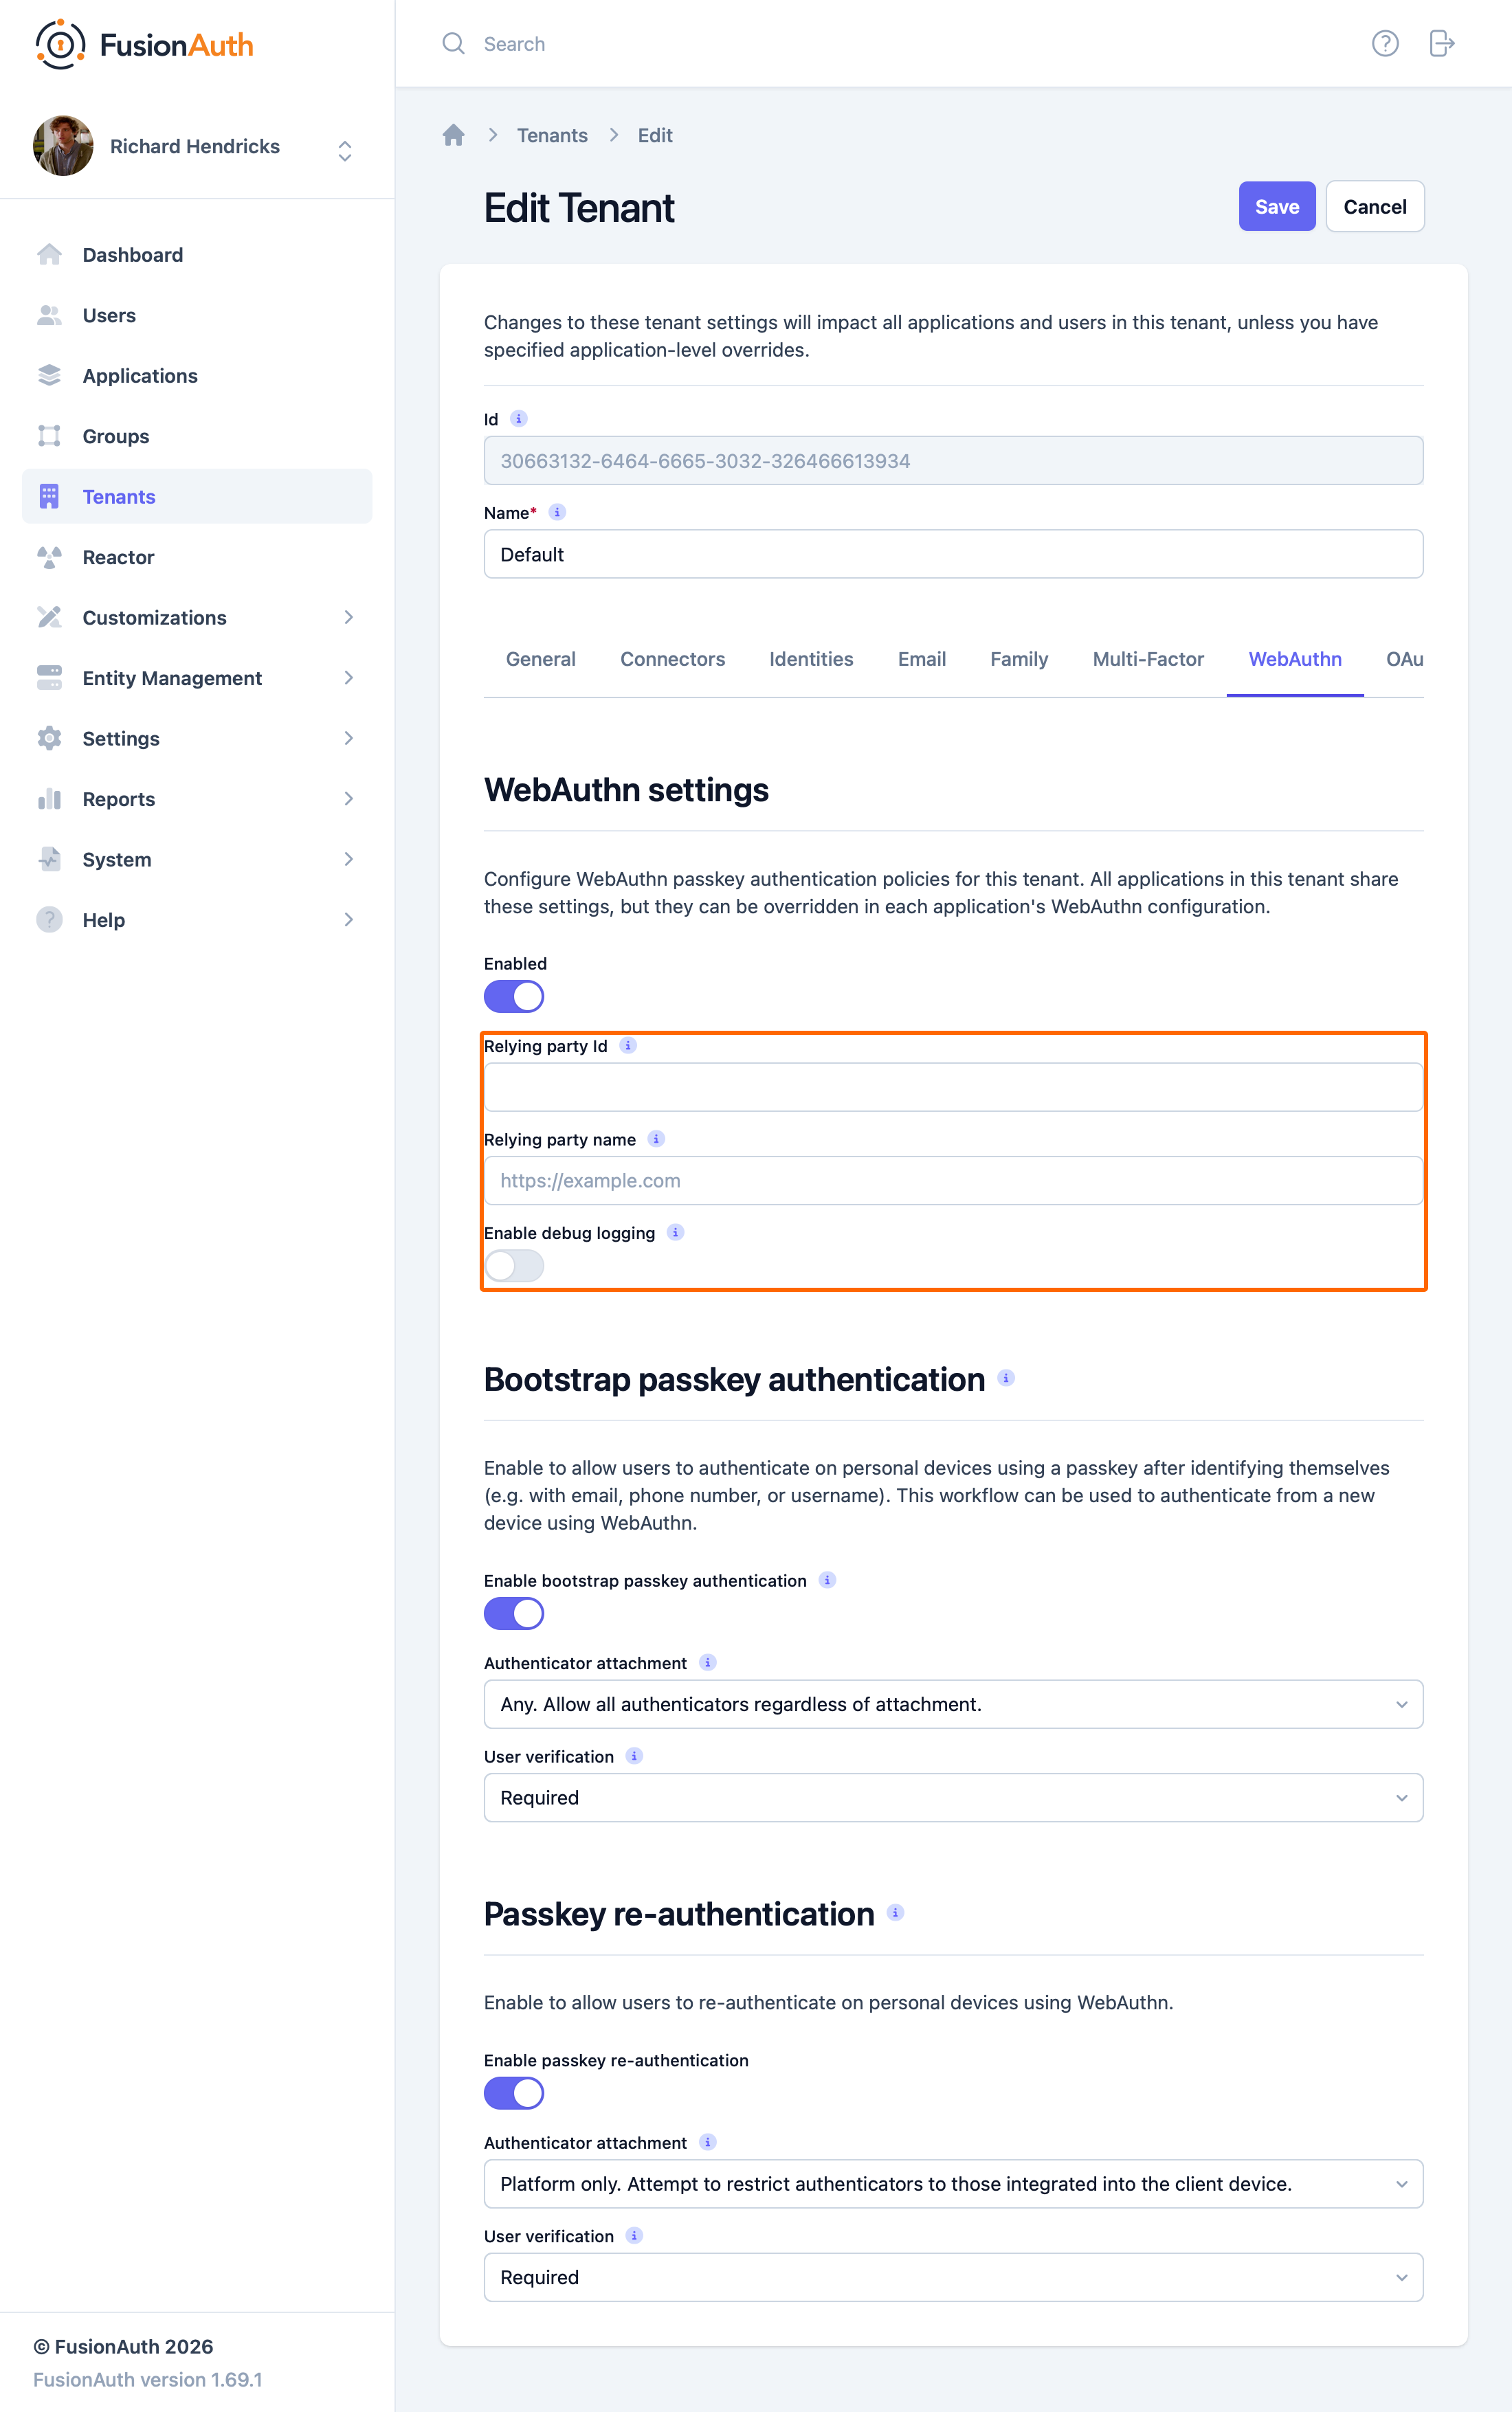
Task: Click the Cancel button
Action: tap(1375, 206)
